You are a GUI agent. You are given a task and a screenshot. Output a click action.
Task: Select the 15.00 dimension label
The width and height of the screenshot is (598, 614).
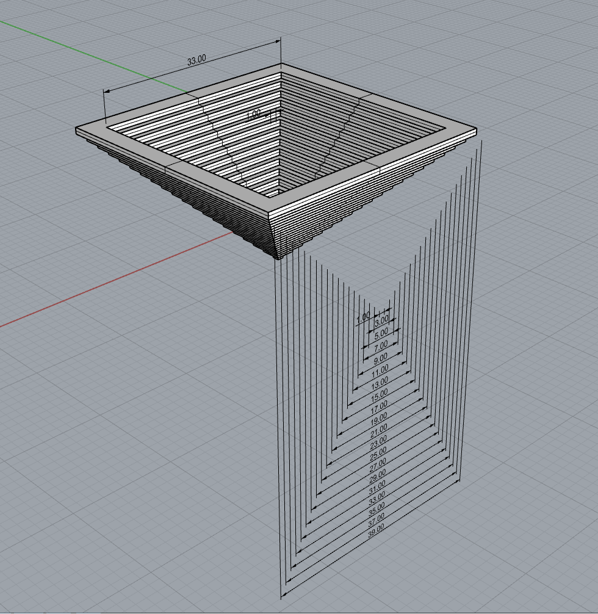pyautogui.click(x=380, y=396)
